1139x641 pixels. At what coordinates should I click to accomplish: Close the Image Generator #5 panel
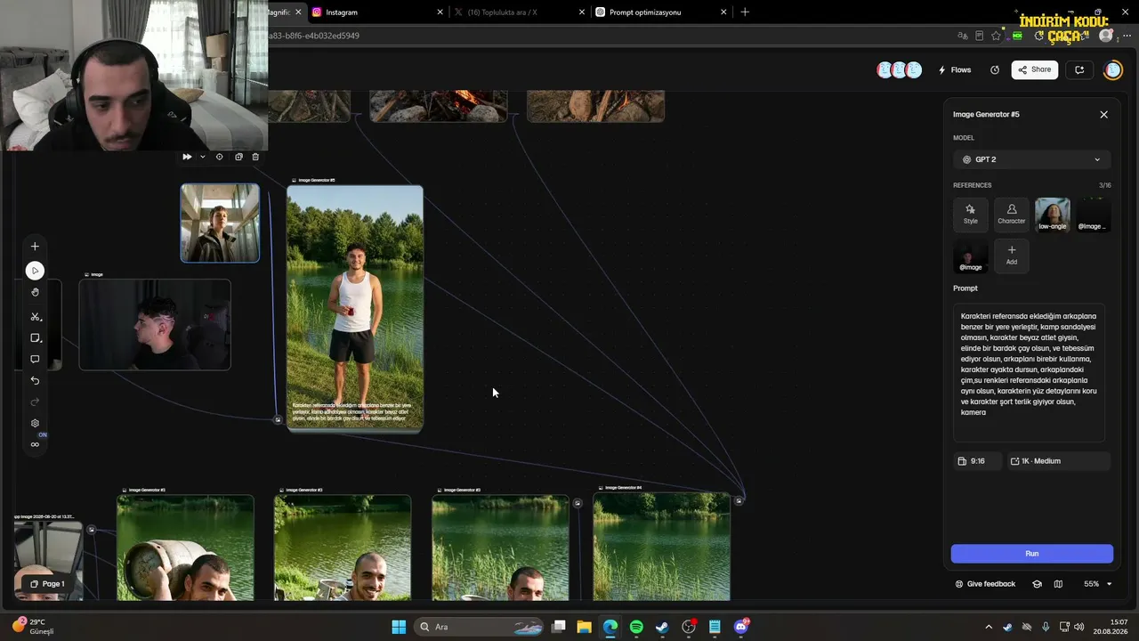[x=1104, y=115]
